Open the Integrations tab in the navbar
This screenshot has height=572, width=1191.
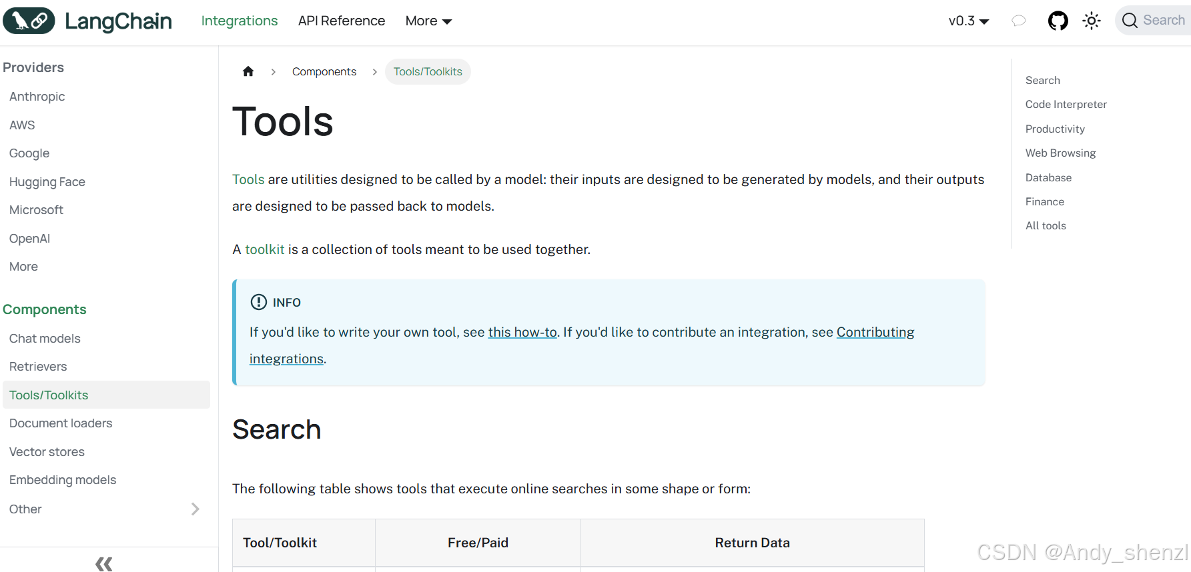[x=240, y=21]
